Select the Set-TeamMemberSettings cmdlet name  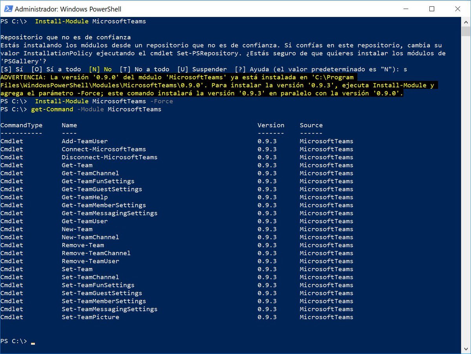[104, 301]
